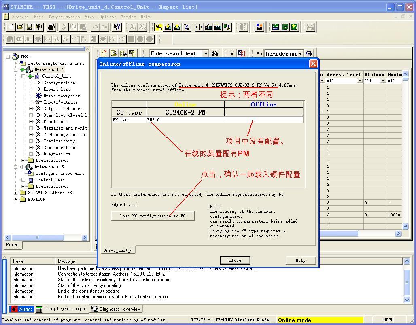Viewport: 416px width, 325px height.
Task: Select Paste single drive unit item
Action: coord(56,64)
